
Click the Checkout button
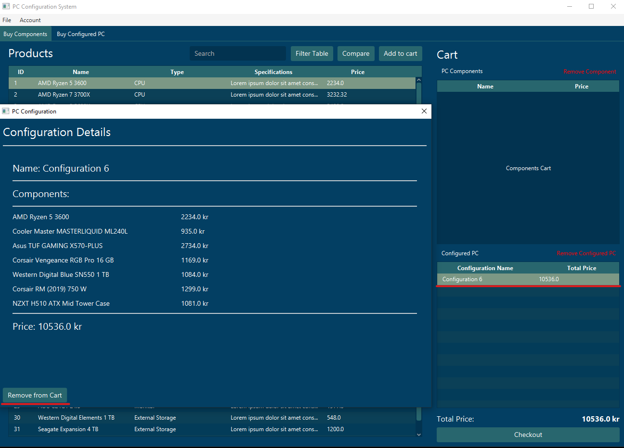point(528,435)
